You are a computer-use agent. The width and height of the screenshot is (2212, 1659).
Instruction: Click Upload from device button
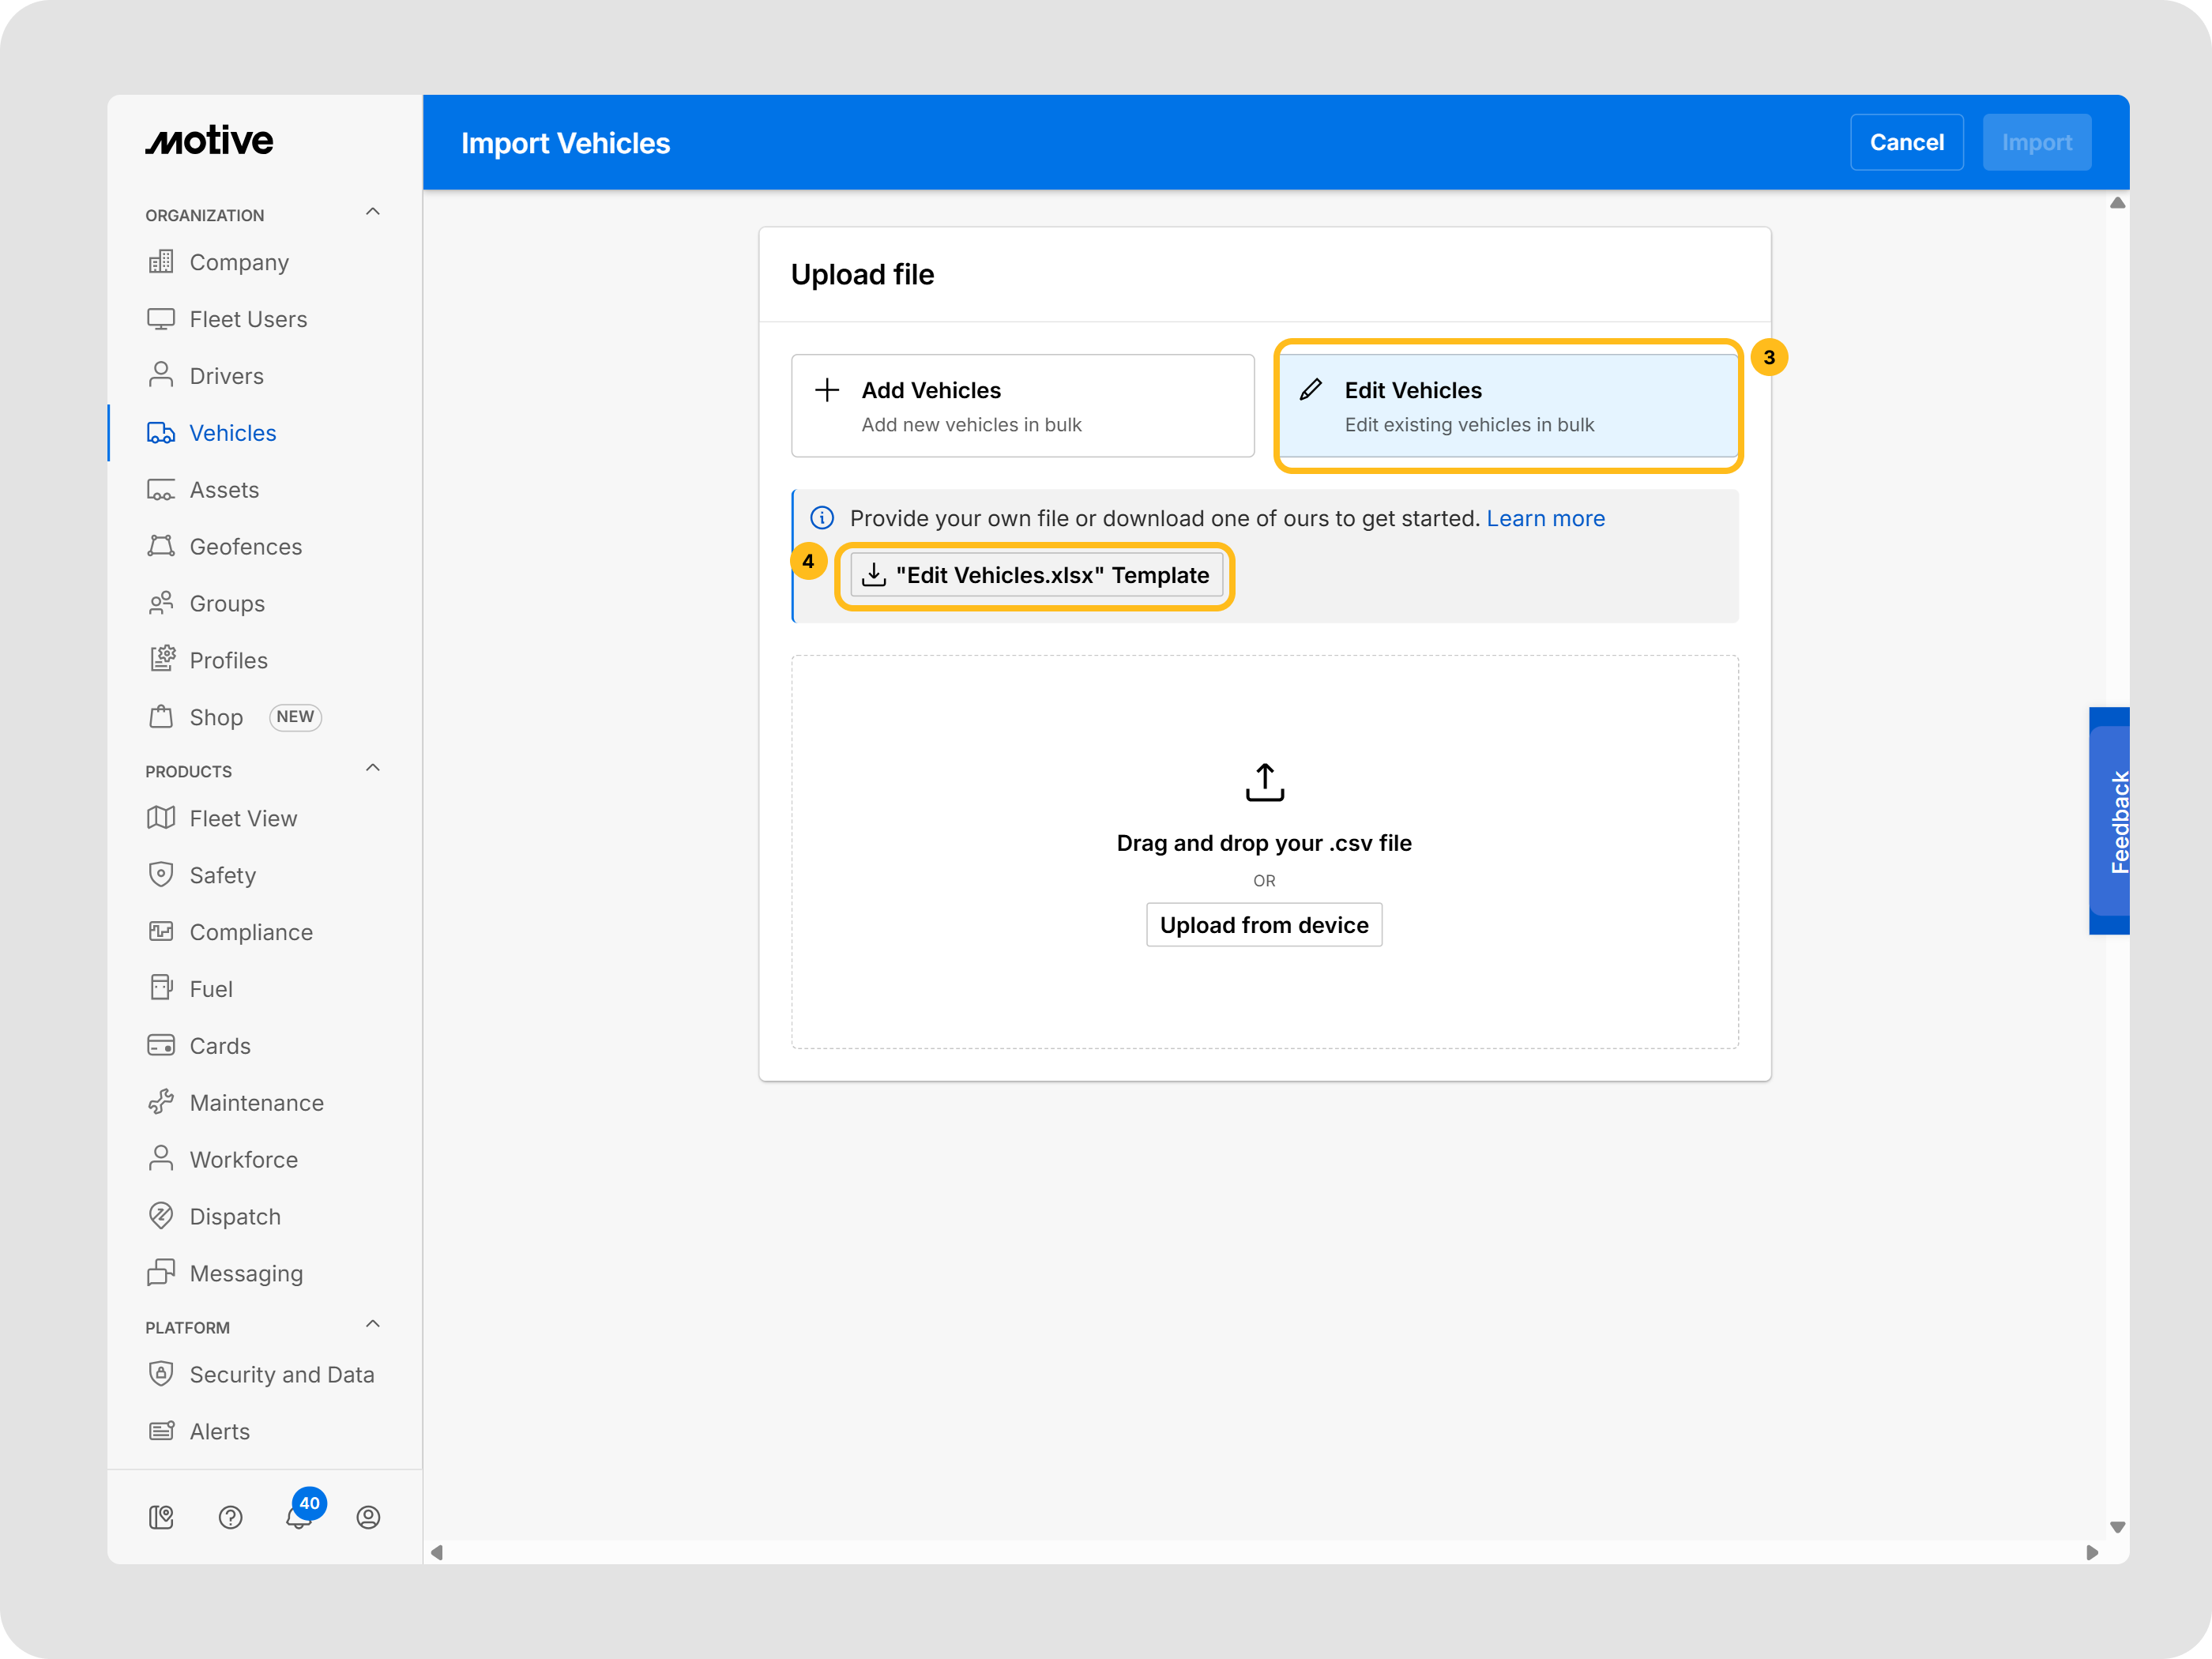tap(1264, 925)
